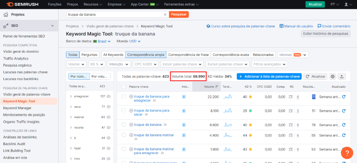Open the CPC (USD) filter dropdown
Image resolution: width=357 pixels, height=163 pixels.
pyautogui.click(x=146, y=64)
